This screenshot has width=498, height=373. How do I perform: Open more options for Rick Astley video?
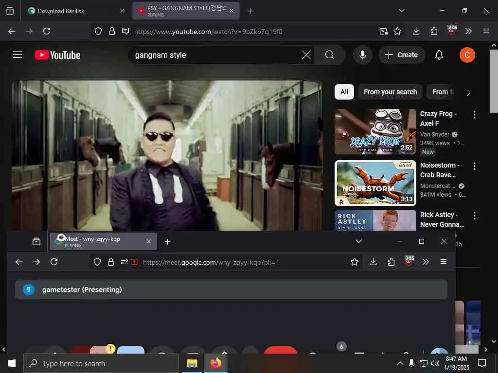[475, 216]
